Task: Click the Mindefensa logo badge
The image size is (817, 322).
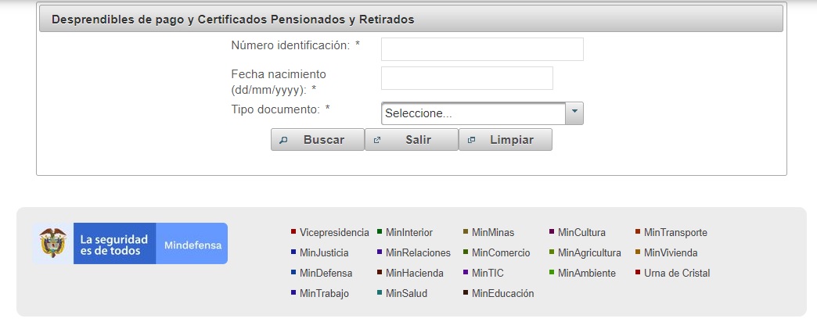Action: pyautogui.click(x=193, y=245)
